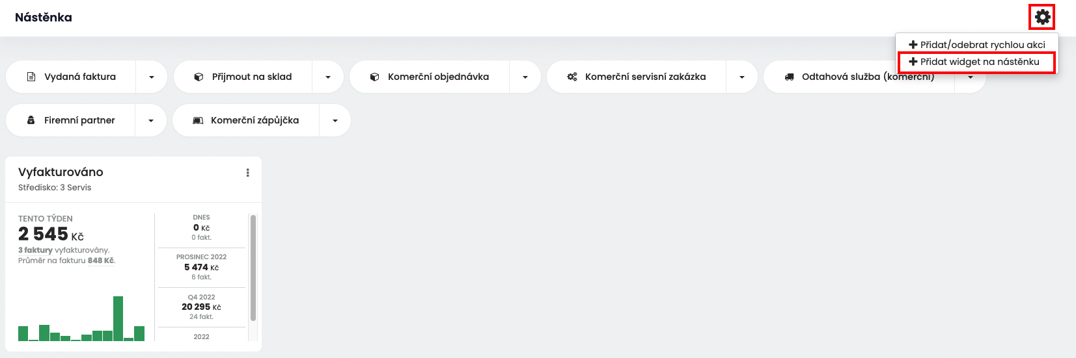This screenshot has width=1076, height=358.
Task: Click the Komerční objednávka quick action button
Action: pyautogui.click(x=430, y=77)
